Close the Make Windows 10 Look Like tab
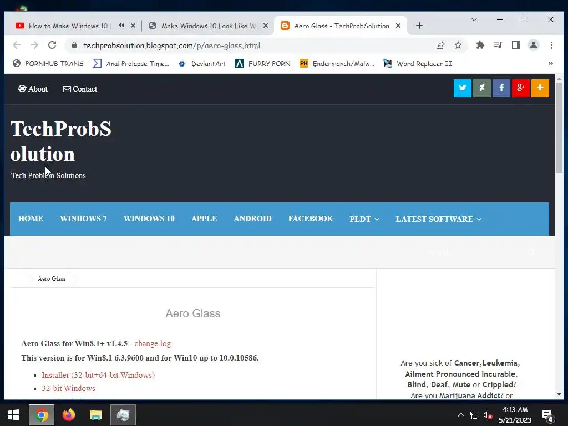The width and height of the screenshot is (568, 426). click(x=266, y=26)
